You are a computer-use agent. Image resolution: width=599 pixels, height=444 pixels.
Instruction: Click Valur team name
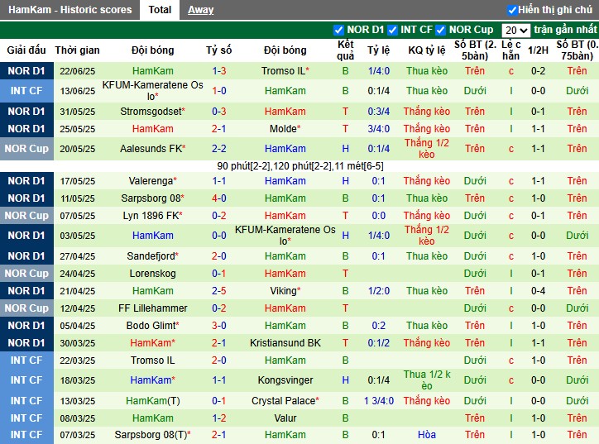285,418
